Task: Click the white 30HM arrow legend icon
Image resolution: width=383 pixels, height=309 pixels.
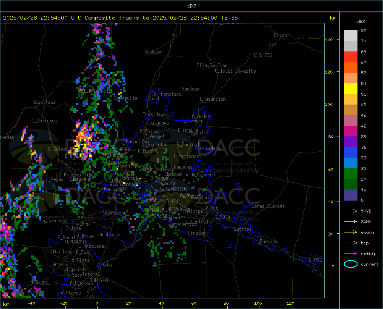Action: (x=351, y=221)
